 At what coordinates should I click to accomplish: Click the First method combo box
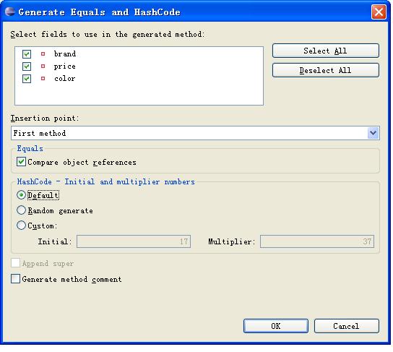[x=195, y=133]
